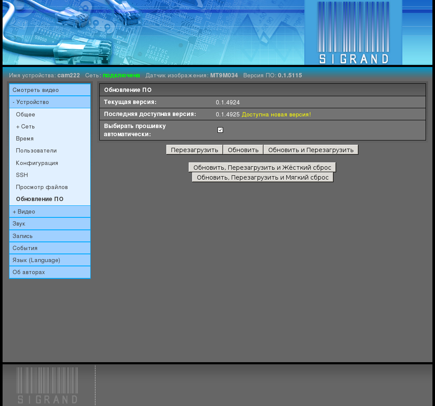
Task: Click Обновить, Перезагрузить и Жёсткий сброс
Action: pyautogui.click(x=262, y=167)
